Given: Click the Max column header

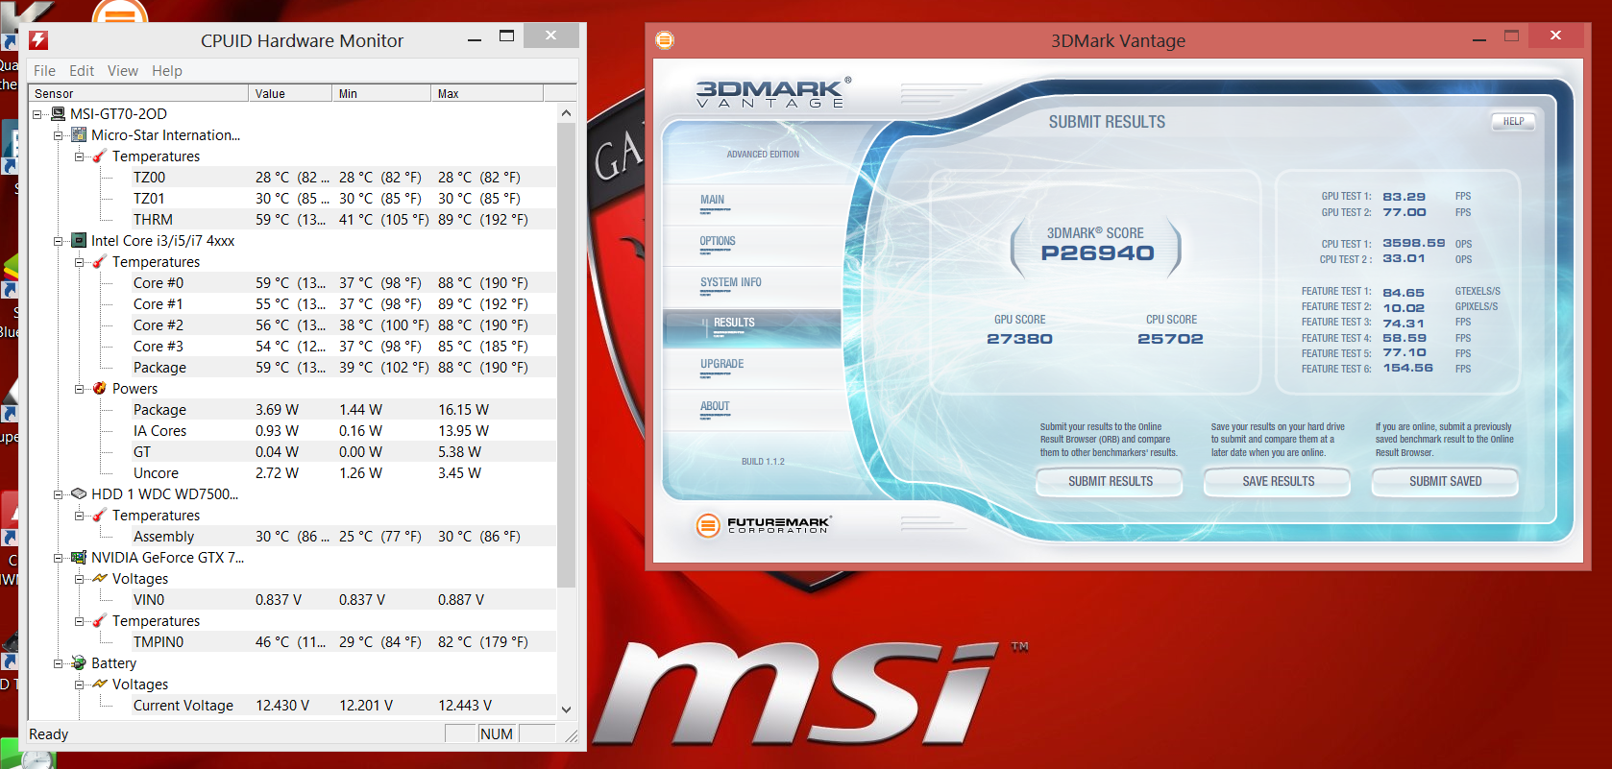Looking at the screenshot, I should pos(487,93).
